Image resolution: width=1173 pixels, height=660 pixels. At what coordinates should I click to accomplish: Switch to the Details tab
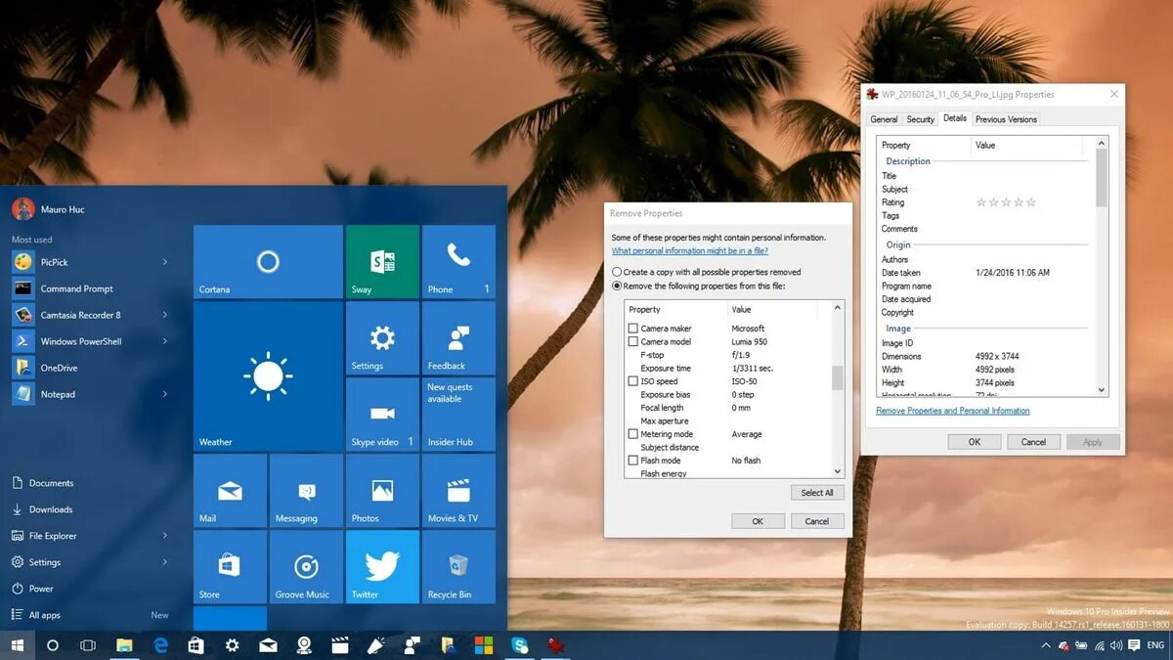pyautogui.click(x=955, y=118)
